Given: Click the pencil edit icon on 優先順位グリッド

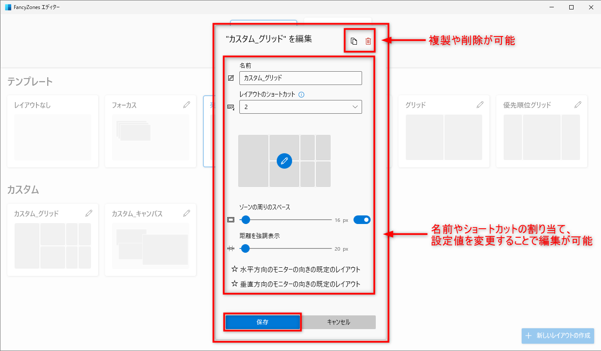Looking at the screenshot, I should 578,104.
